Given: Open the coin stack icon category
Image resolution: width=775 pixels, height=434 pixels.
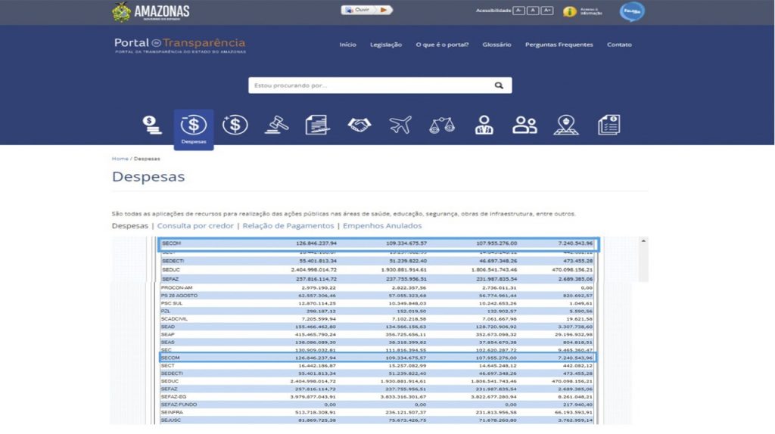Looking at the screenshot, I should coord(153,125).
